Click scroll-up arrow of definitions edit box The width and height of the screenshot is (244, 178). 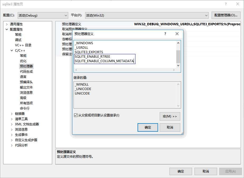point(178,43)
